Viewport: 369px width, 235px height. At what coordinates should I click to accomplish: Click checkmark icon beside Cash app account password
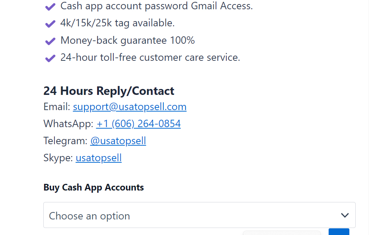pos(50,7)
